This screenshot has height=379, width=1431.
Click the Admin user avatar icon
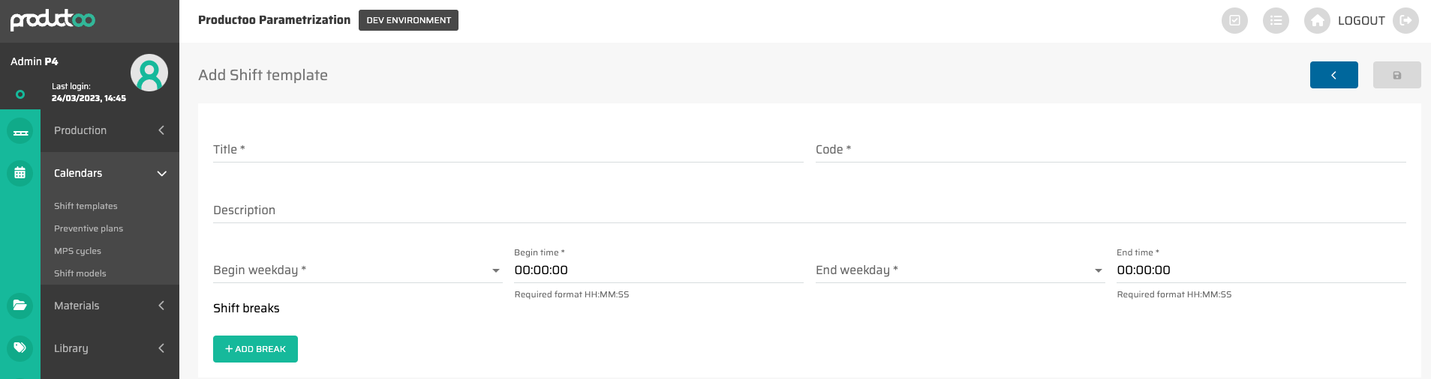(149, 73)
